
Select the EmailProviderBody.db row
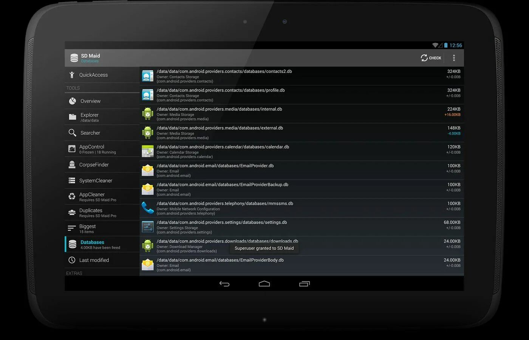coord(302,265)
